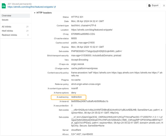166x136 pixels.
Task: Click the Cf-ray value 870f88f0ca956f60-CDG
Action: click(x=83, y=34)
